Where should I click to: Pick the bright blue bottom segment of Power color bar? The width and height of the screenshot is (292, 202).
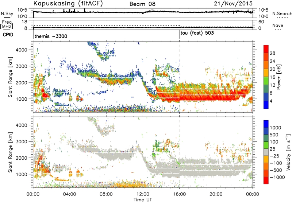point(266,105)
